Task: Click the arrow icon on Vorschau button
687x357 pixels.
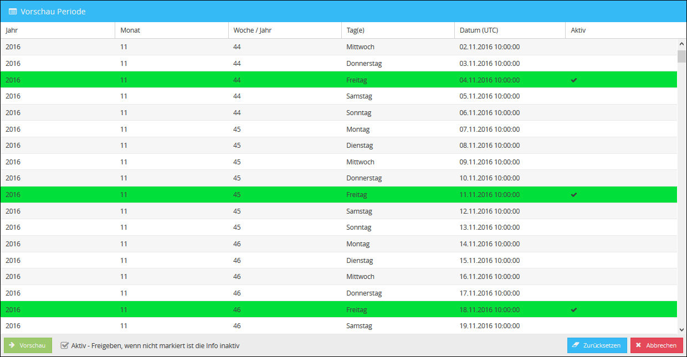Action: click(12, 345)
